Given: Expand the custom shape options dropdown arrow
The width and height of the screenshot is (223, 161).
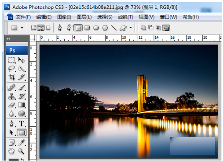Looking at the screenshot, I should point(131,27).
